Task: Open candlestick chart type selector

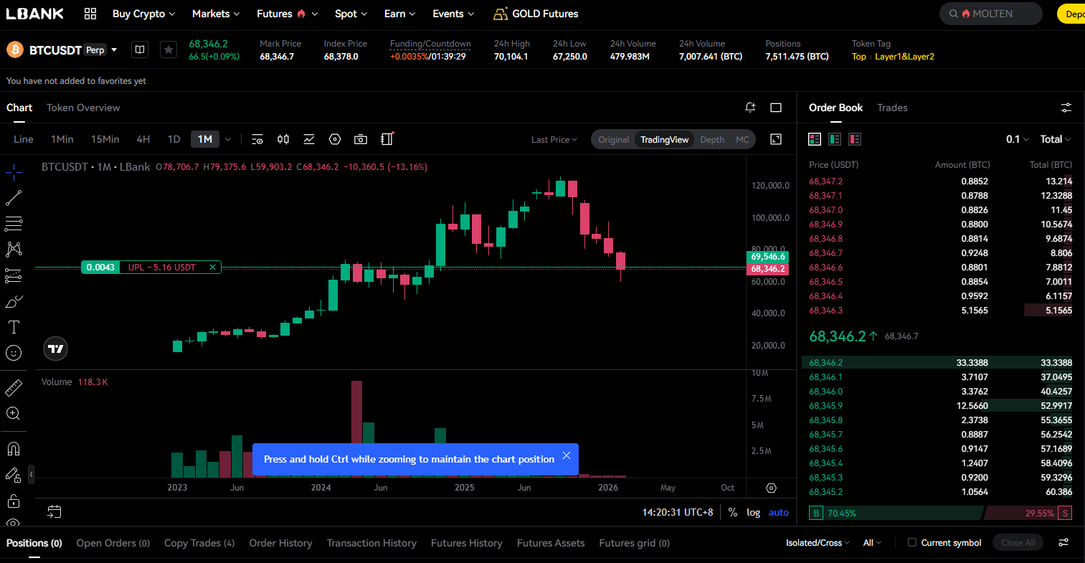Action: coord(283,139)
